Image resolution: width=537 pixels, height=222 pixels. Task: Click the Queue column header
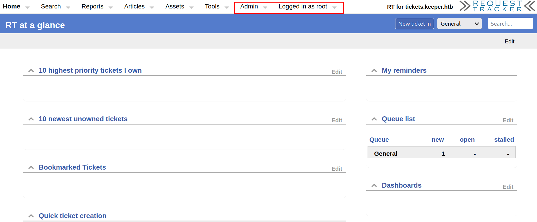(x=379, y=140)
